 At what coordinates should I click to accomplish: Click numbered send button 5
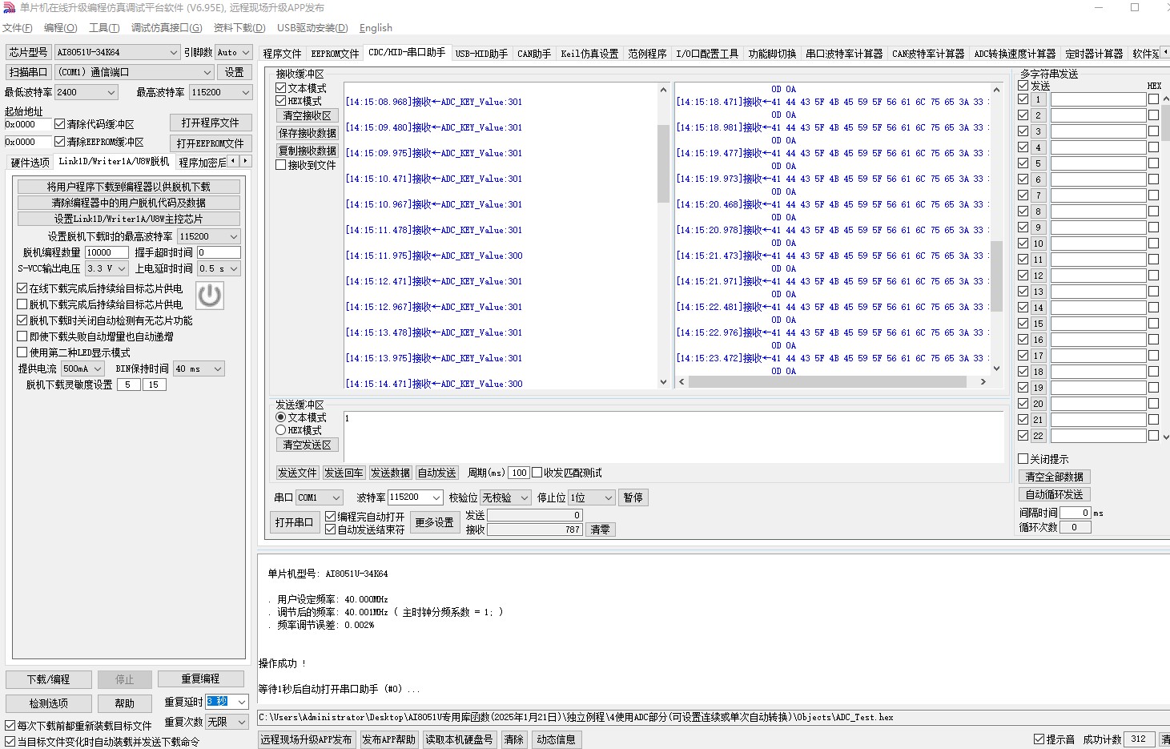pos(1038,163)
